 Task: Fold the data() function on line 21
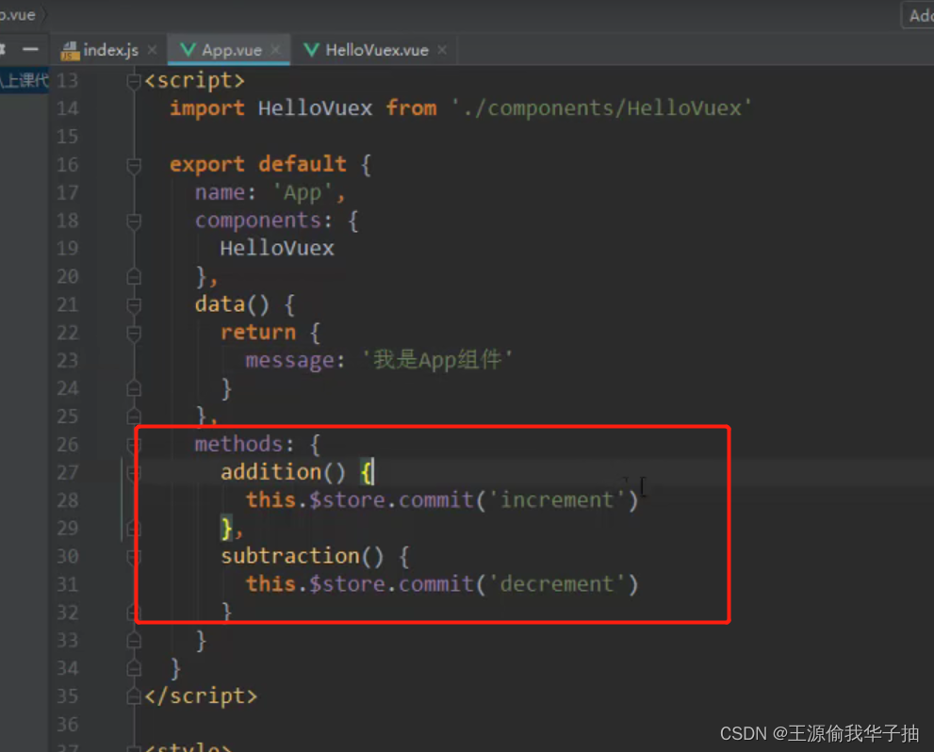(134, 304)
